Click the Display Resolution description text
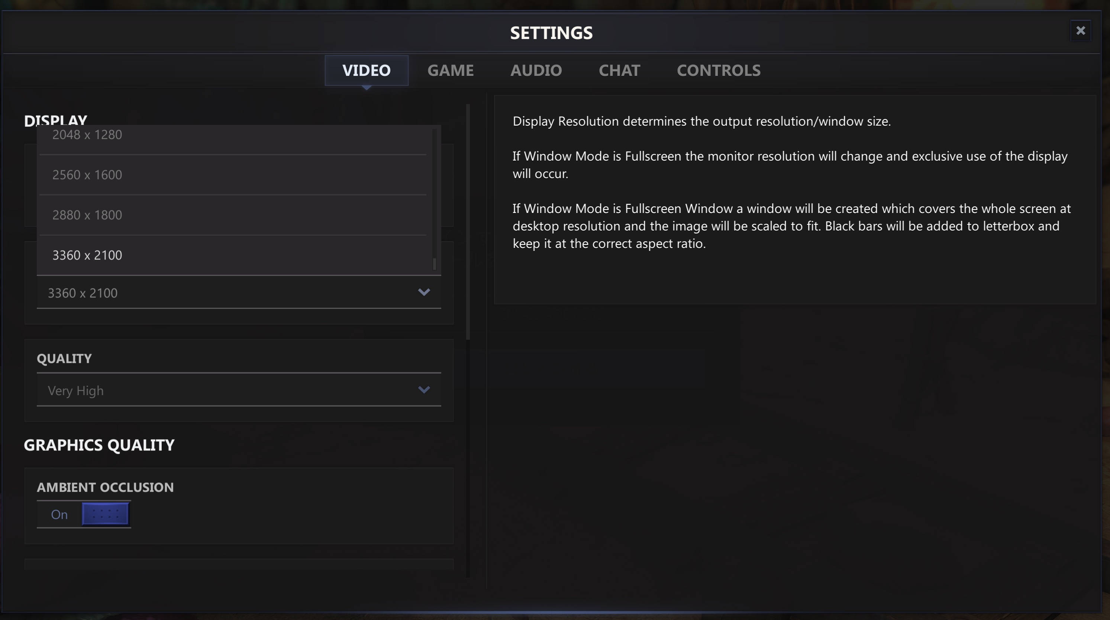 pos(701,121)
